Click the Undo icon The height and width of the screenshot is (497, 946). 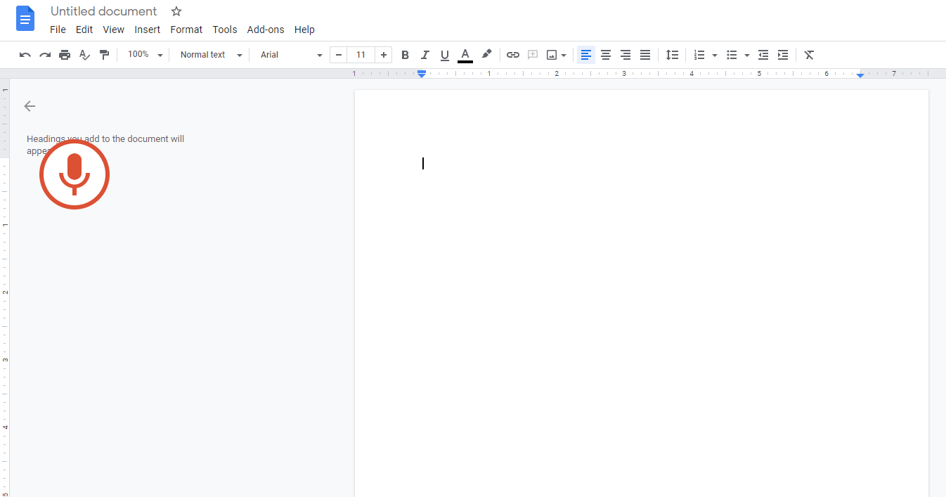point(25,55)
